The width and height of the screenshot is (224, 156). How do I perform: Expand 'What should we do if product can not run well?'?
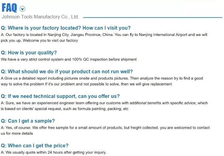(x=67, y=71)
